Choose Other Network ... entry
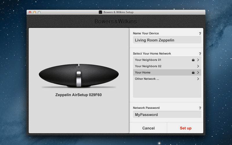Image resolution: width=232 pixels, height=145 pixels. coord(167,79)
